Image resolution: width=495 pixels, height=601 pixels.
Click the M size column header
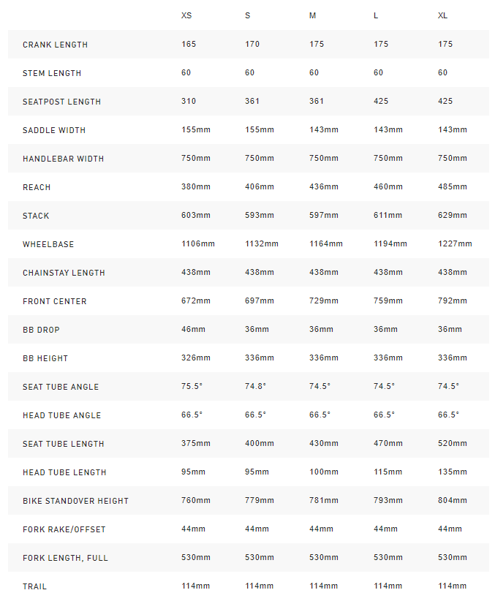pyautogui.click(x=312, y=15)
